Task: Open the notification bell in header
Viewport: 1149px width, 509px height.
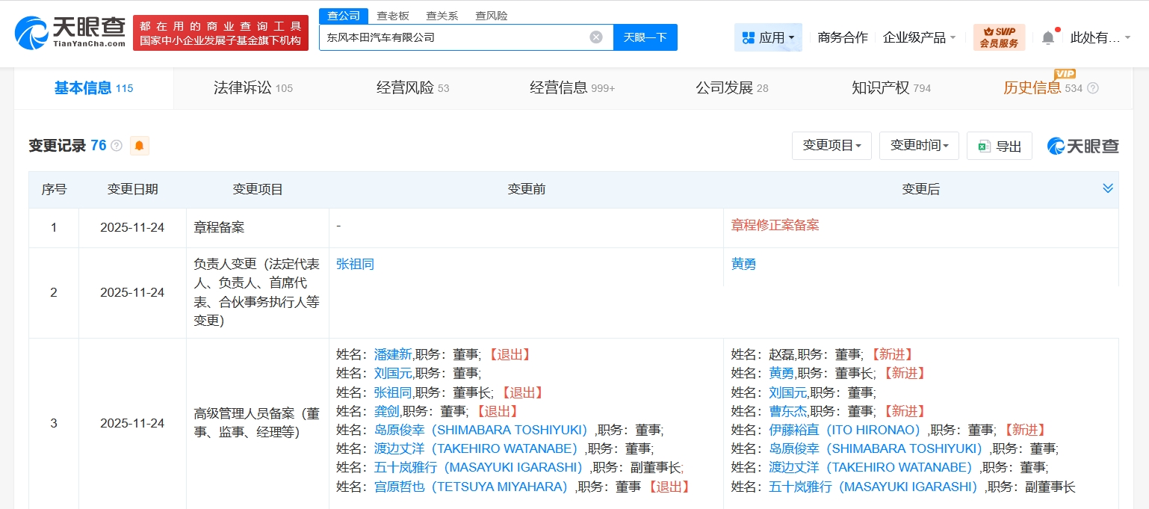Action: pyautogui.click(x=1048, y=37)
